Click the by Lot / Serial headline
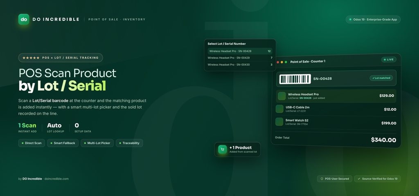 coord(62,86)
